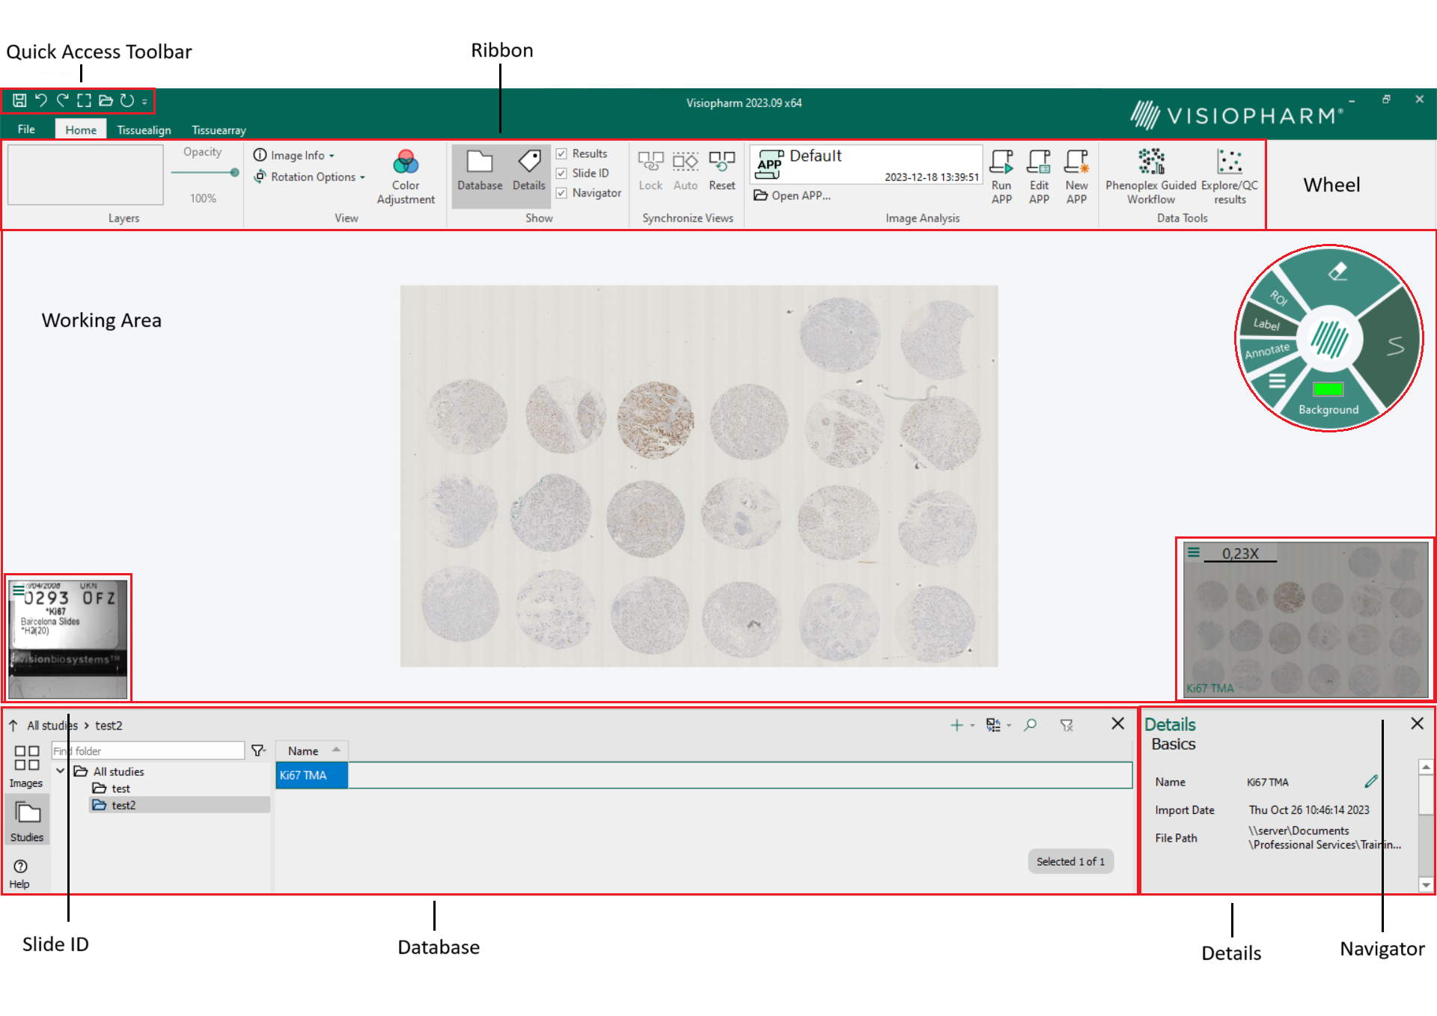
Task: Select the test2 folder in tree
Action: click(180, 805)
